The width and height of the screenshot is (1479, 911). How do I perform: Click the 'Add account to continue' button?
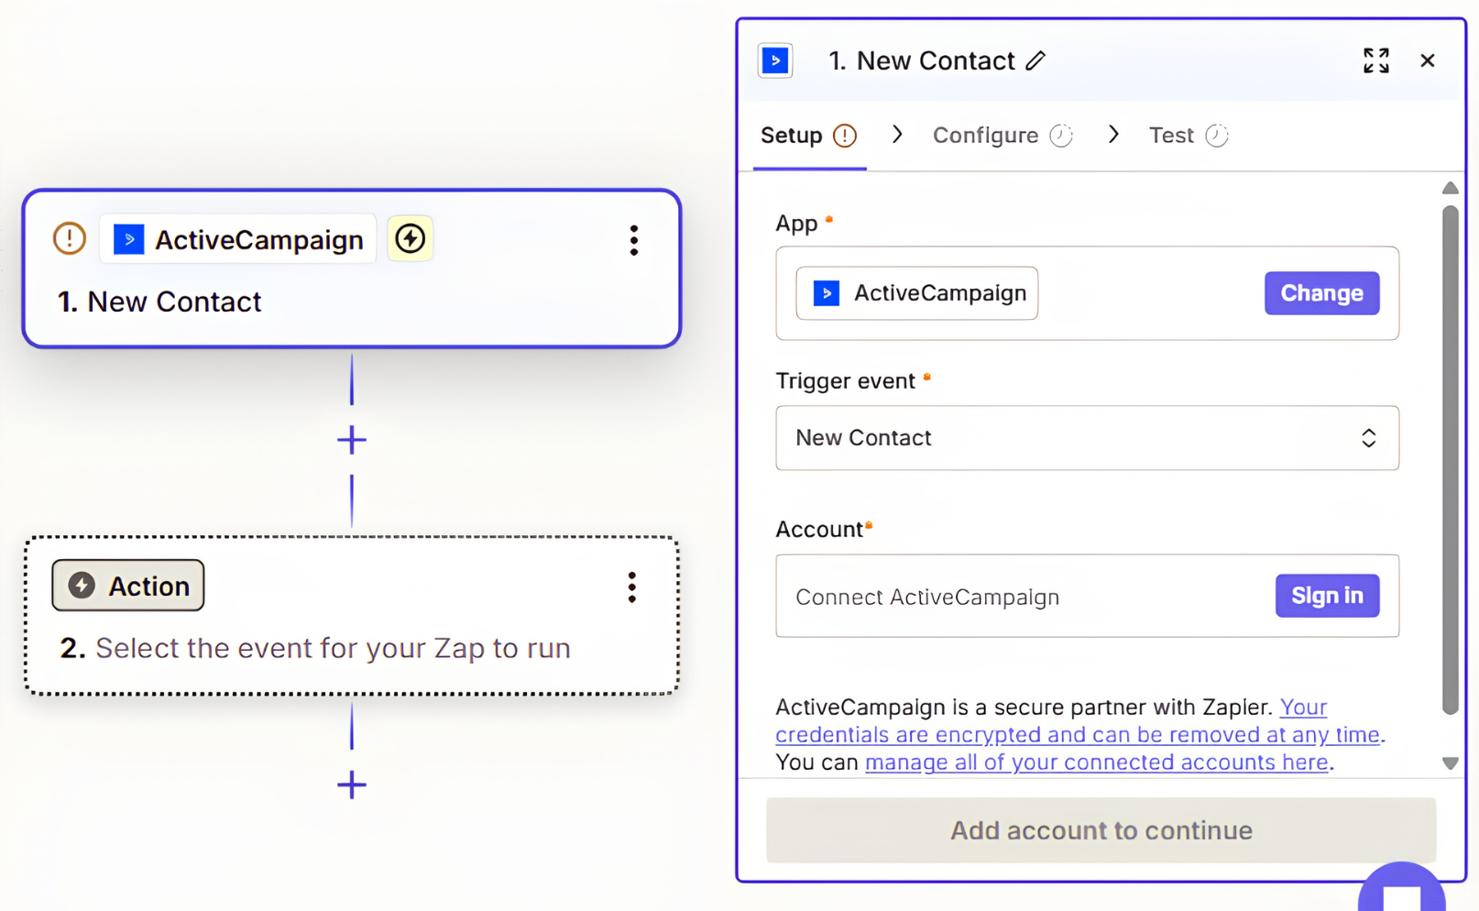click(1101, 830)
